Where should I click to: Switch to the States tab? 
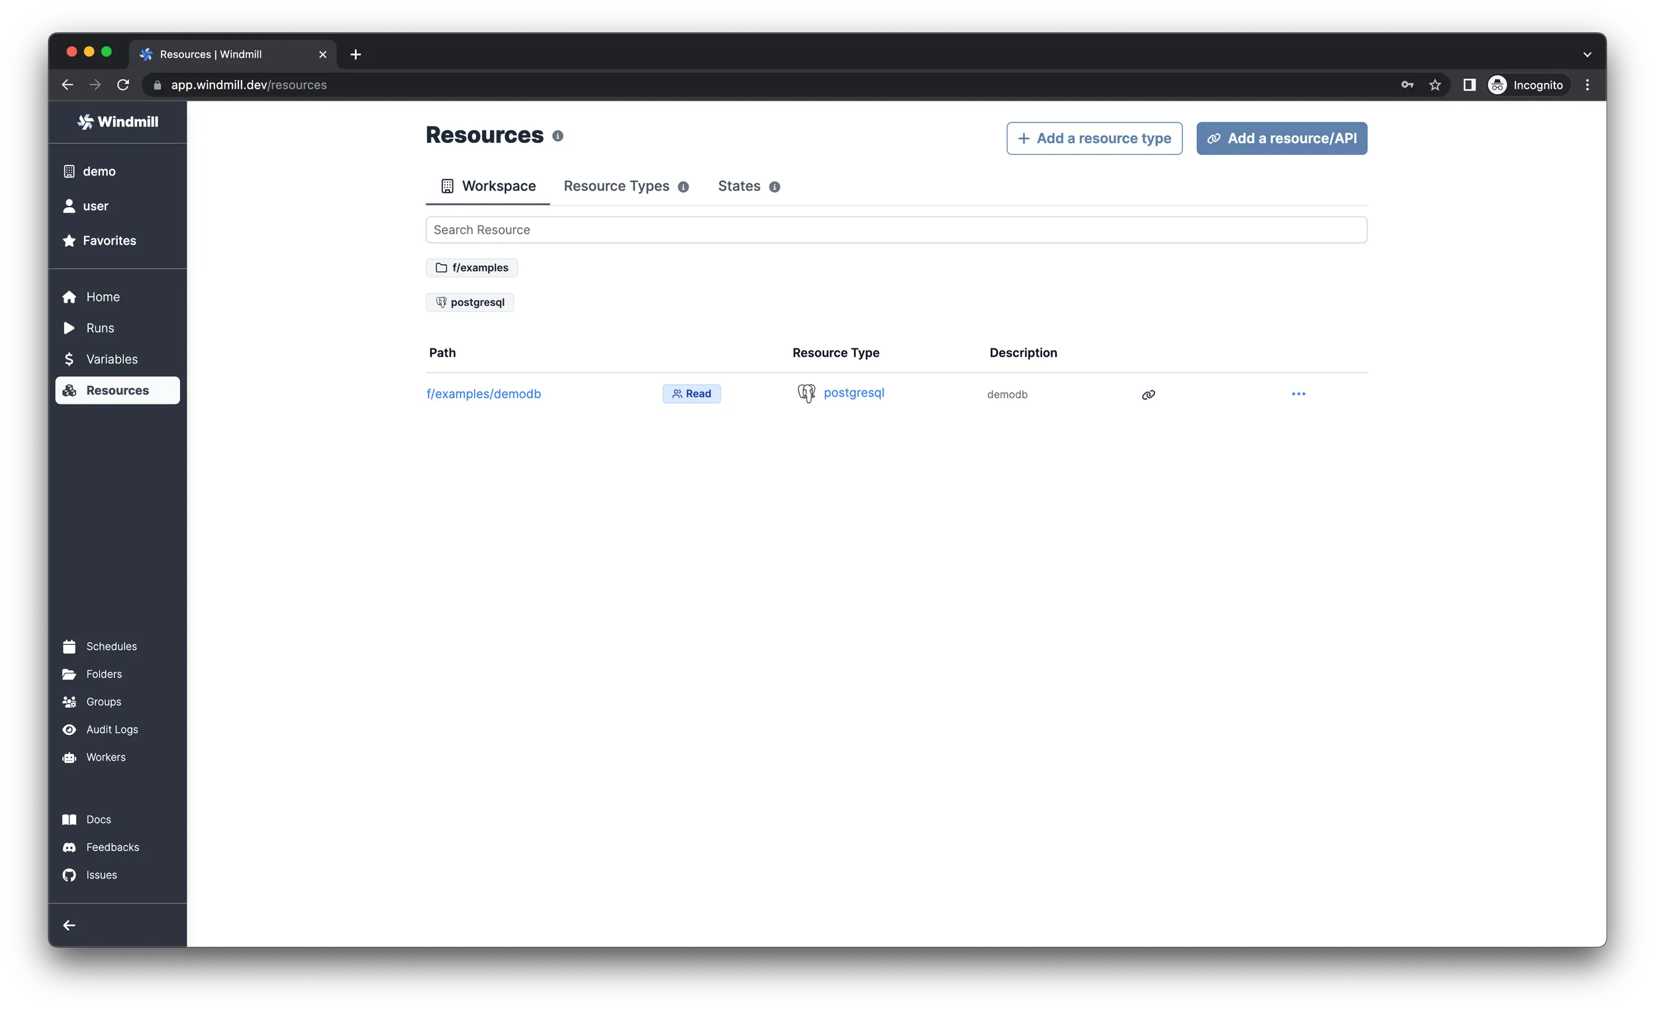click(x=738, y=186)
